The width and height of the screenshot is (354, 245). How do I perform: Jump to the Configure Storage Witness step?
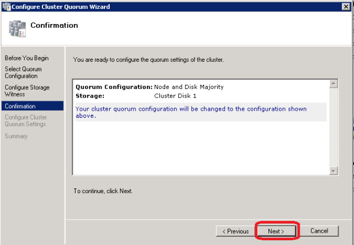27,91
